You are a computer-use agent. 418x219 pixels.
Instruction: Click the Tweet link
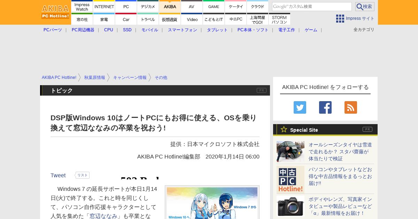pos(58,176)
